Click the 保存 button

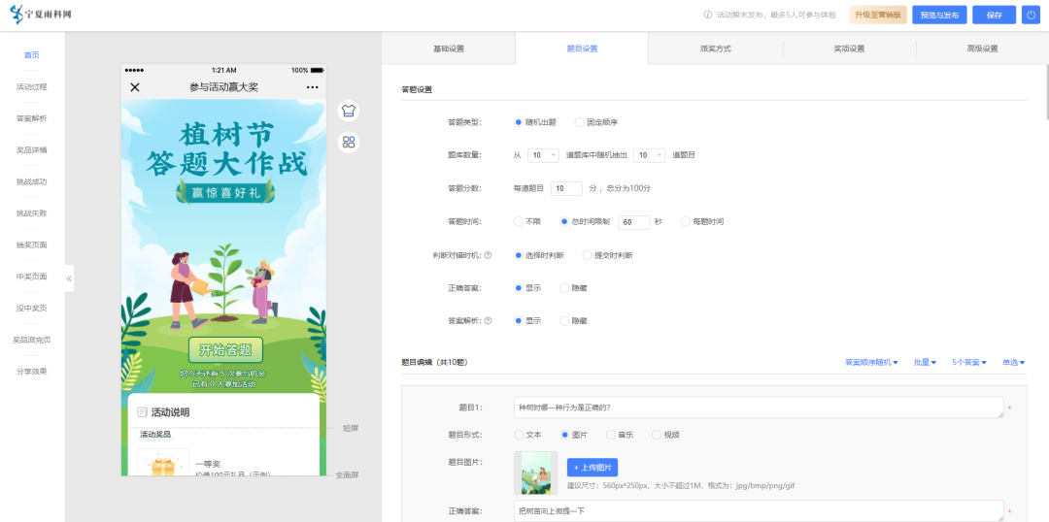995,15
